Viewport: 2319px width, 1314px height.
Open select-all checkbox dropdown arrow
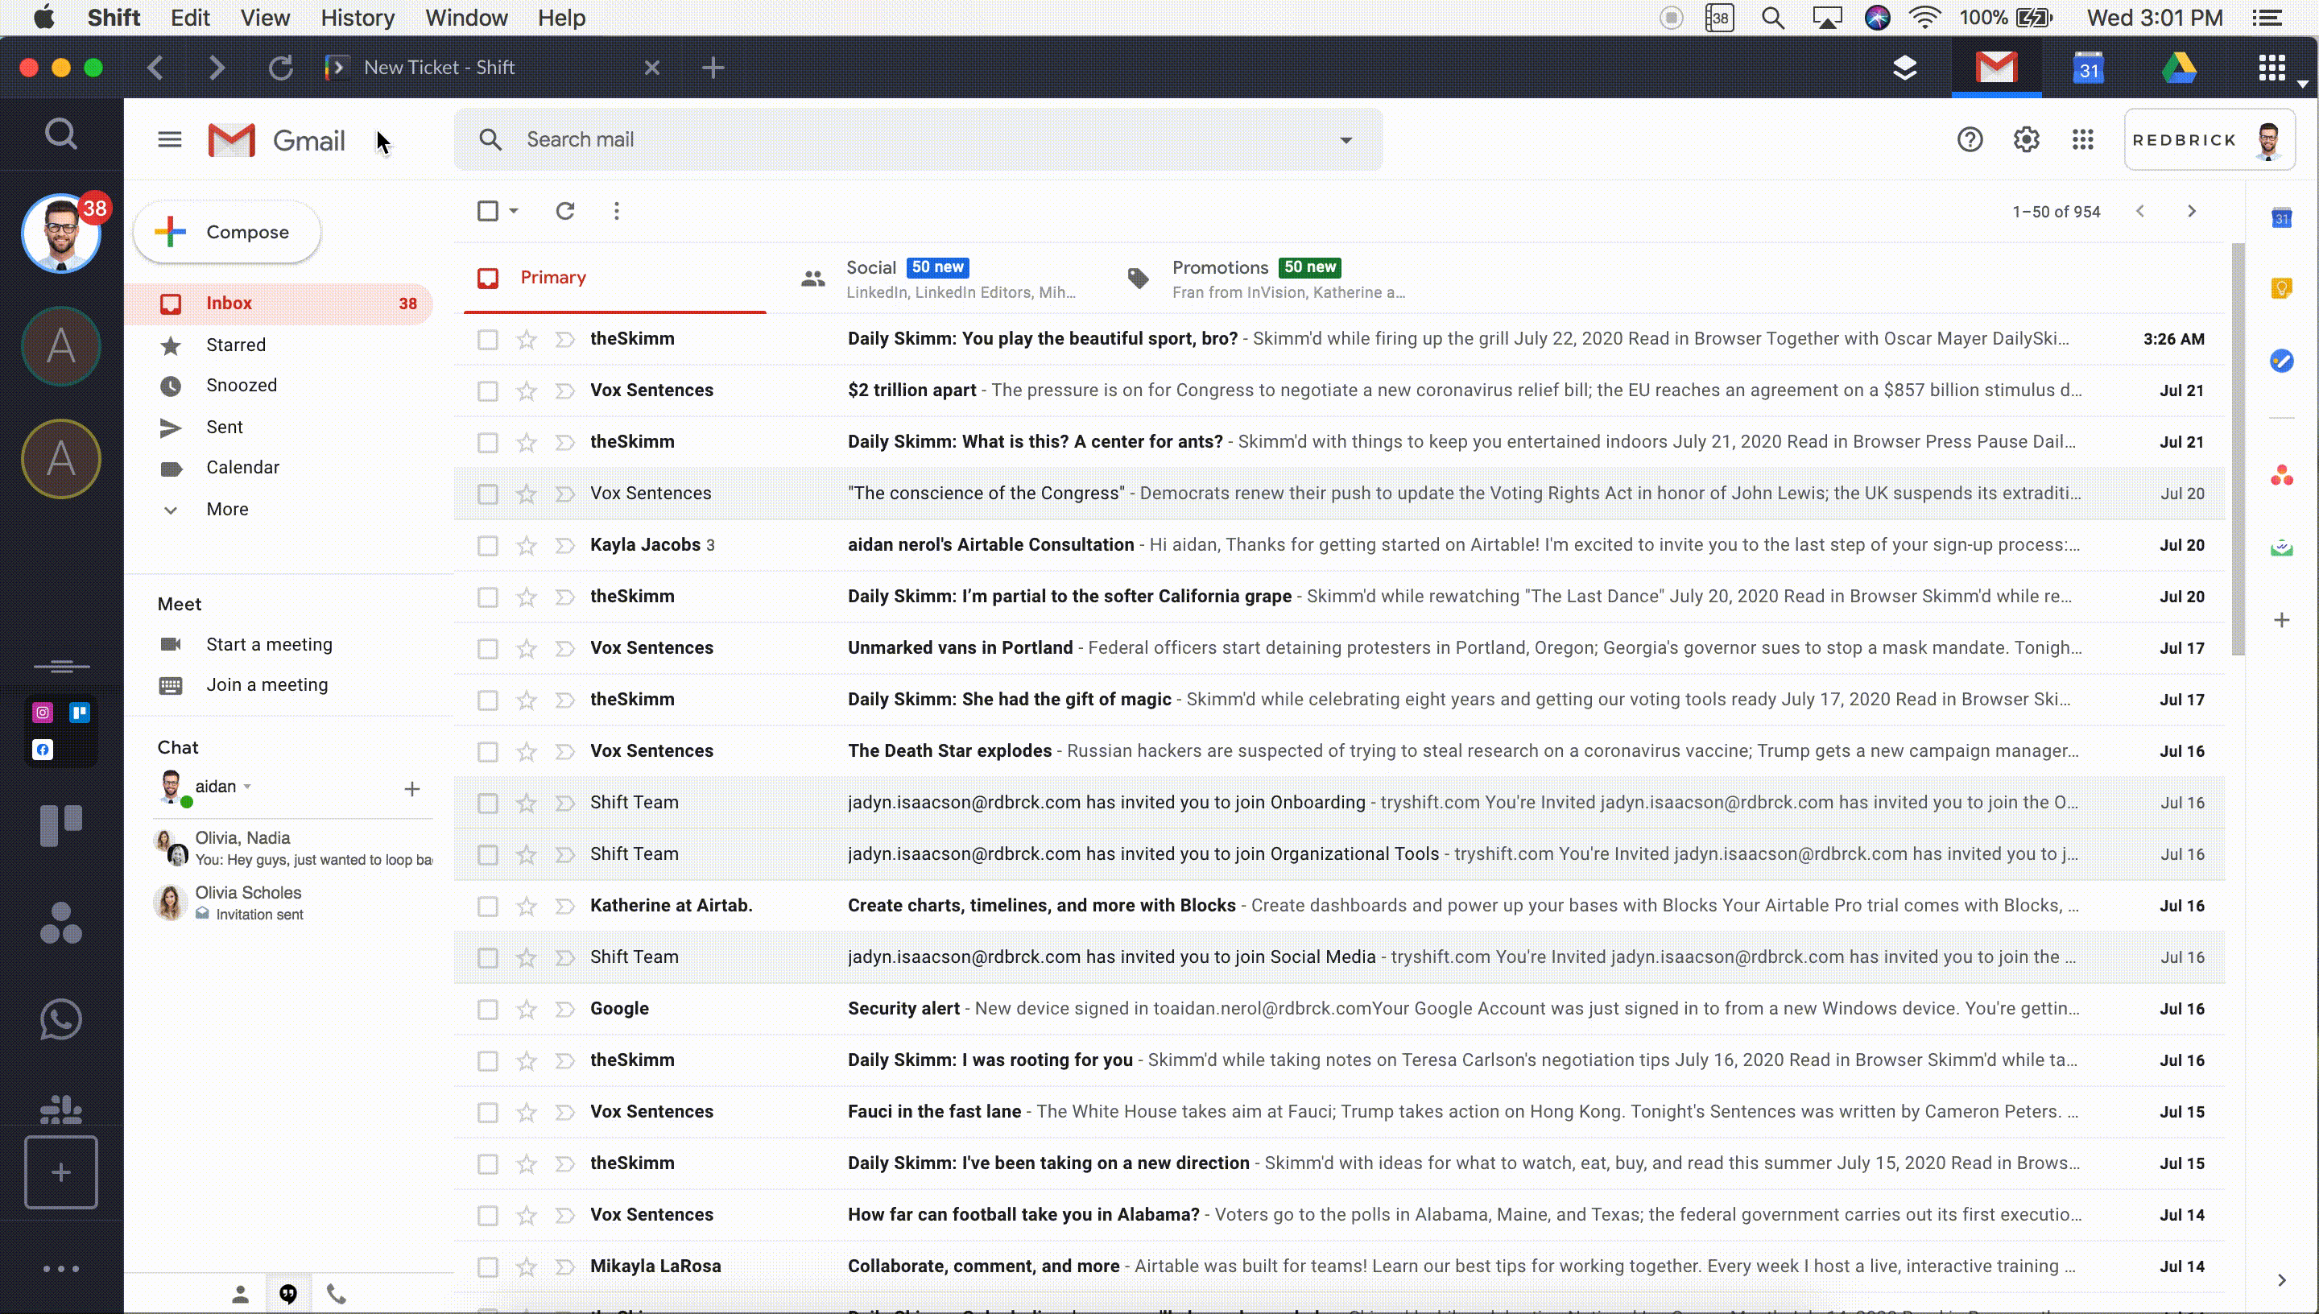(x=514, y=211)
